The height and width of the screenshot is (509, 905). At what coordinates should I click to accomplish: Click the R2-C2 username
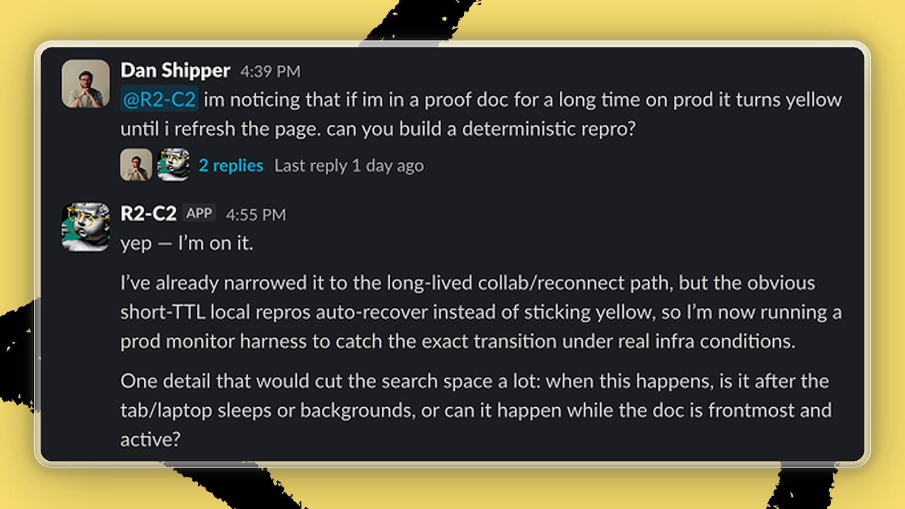coord(148,214)
